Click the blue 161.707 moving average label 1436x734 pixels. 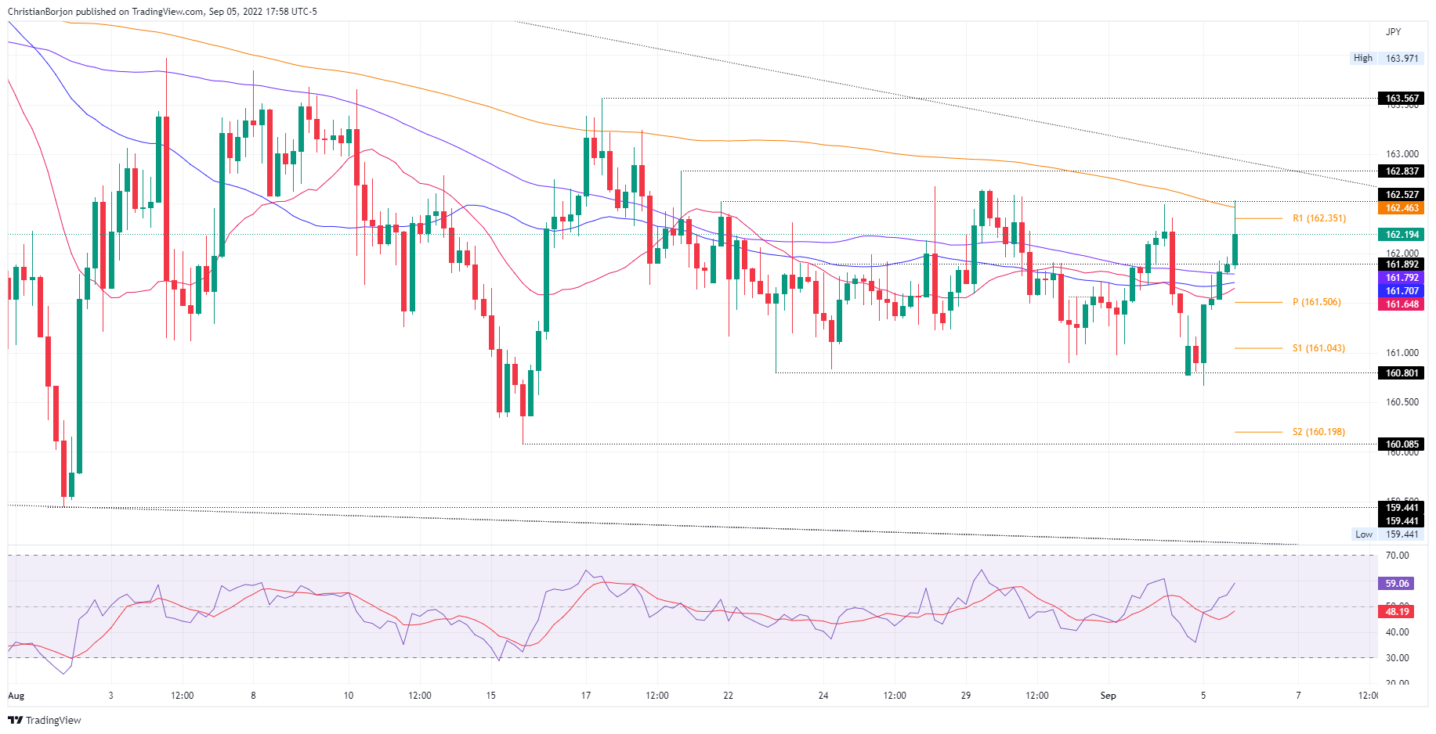(1402, 291)
